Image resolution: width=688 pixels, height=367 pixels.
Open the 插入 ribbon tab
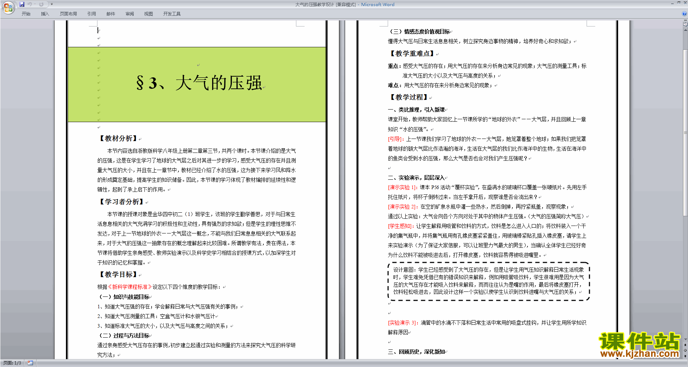(45, 14)
